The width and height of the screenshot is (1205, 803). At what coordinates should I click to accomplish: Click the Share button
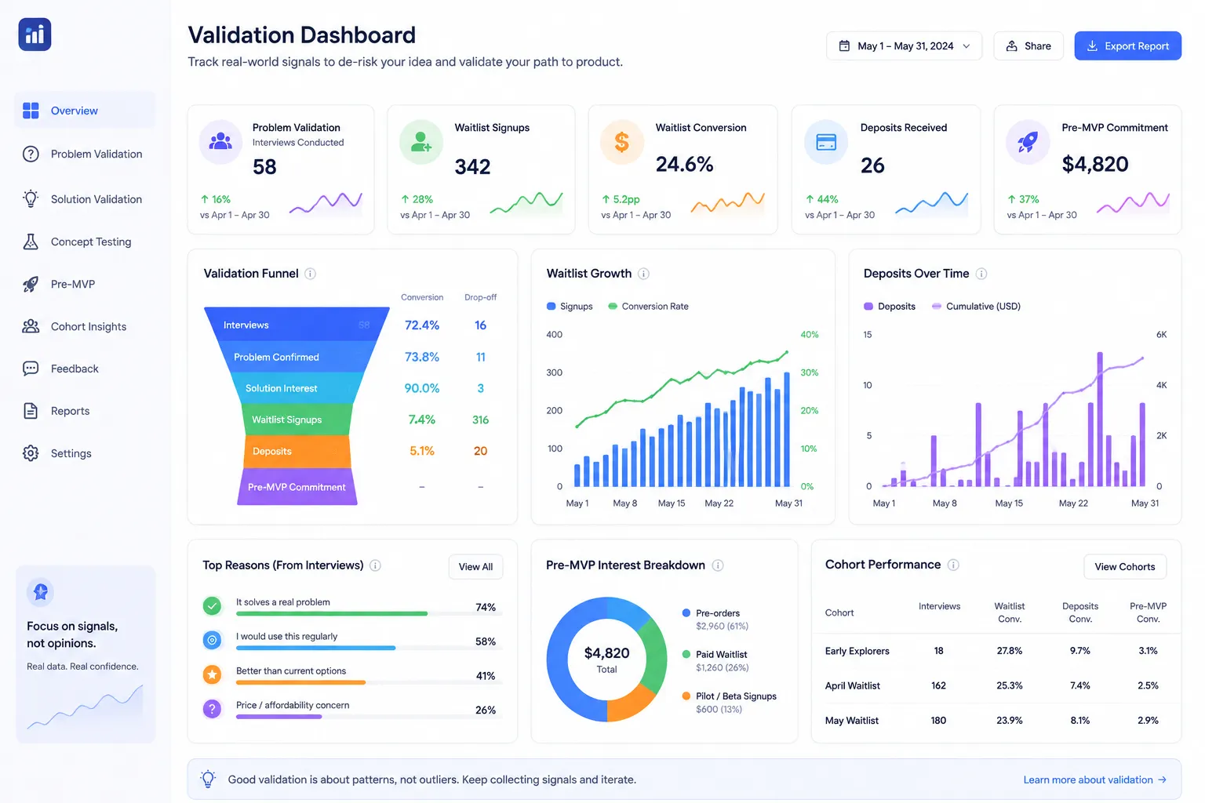coord(1028,46)
